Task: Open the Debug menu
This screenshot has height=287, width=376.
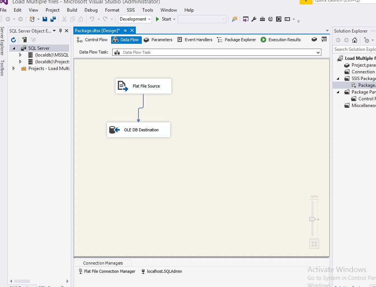Action: [x=91, y=10]
